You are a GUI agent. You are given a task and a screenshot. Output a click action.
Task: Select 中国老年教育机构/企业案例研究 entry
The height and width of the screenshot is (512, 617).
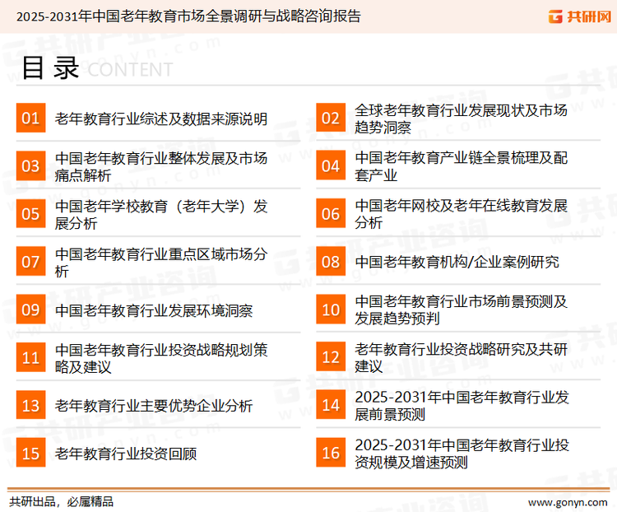coord(457,262)
